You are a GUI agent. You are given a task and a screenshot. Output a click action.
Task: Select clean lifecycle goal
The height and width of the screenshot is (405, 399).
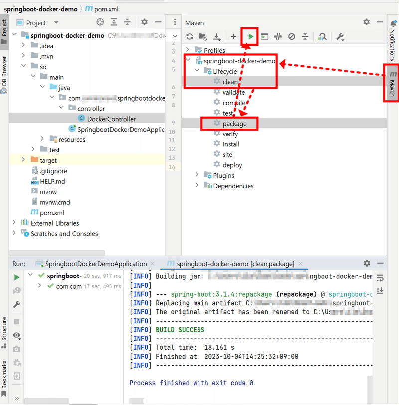tap(230, 82)
